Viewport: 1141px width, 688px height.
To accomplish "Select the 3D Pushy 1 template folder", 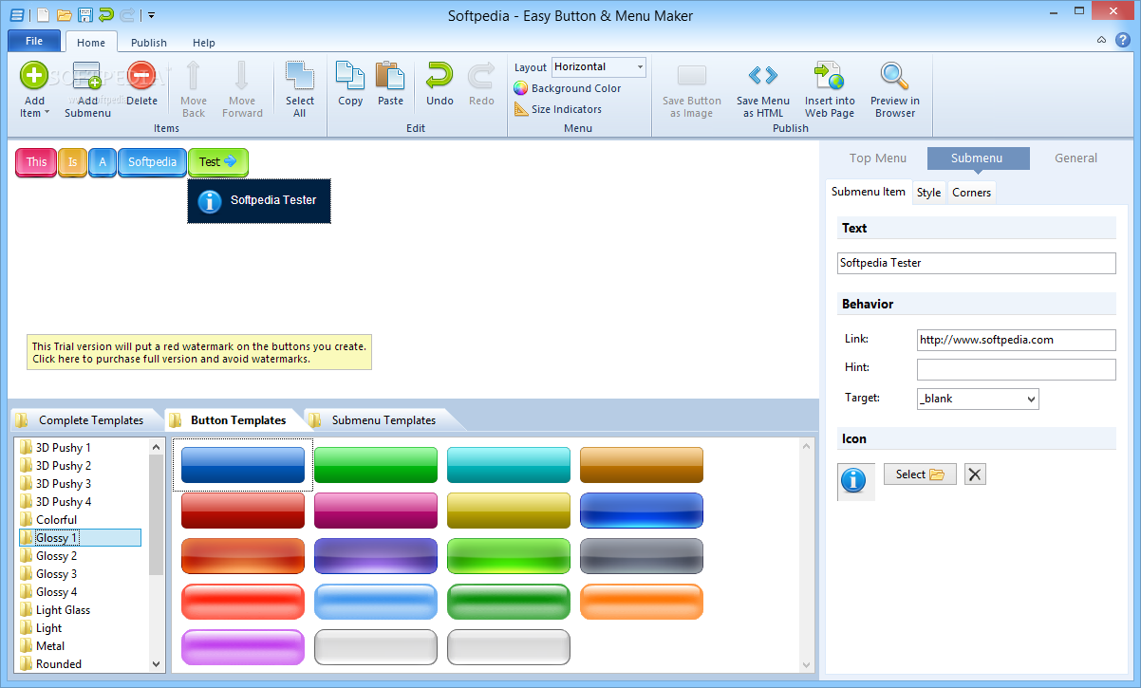I will pos(64,447).
